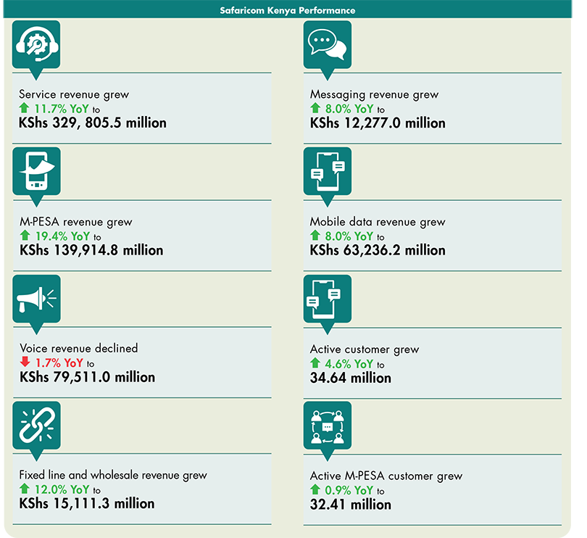The width and height of the screenshot is (587, 538).
Task: Click the Safaricom Kenya Performance header title
Action: pos(288,10)
